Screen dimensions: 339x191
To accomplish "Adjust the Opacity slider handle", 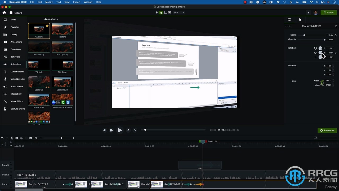I will 324,40.
